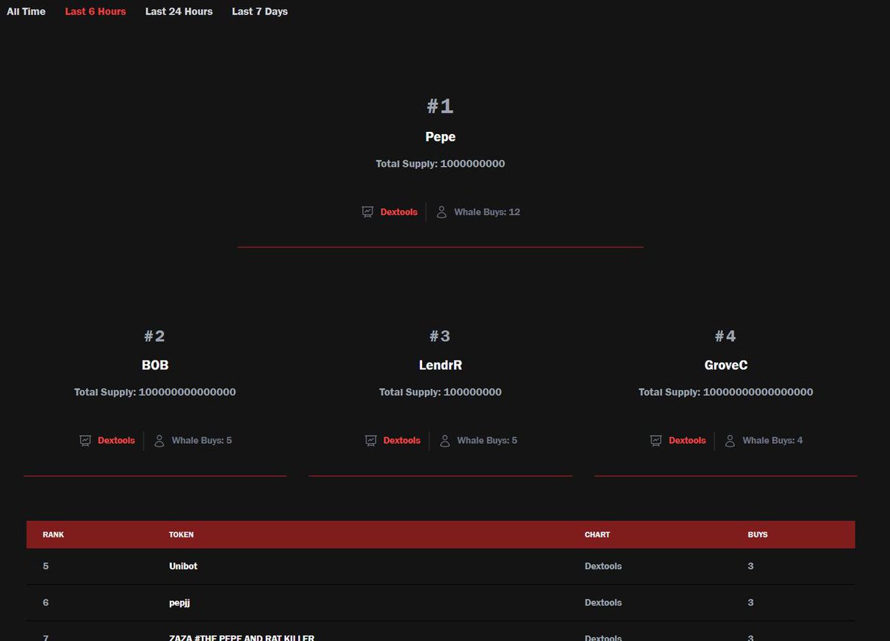Click the #4 rank heading

tap(726, 336)
